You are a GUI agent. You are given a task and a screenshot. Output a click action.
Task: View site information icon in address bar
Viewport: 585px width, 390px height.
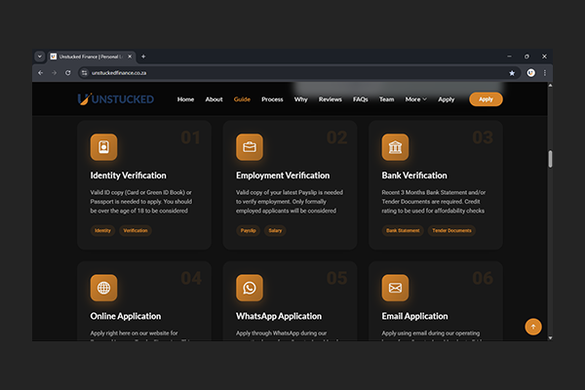tap(84, 73)
